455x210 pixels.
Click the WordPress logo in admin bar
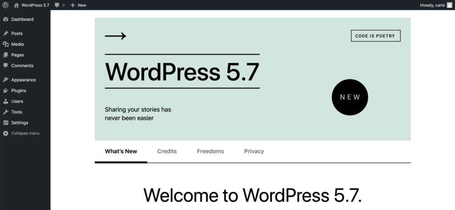point(5,5)
